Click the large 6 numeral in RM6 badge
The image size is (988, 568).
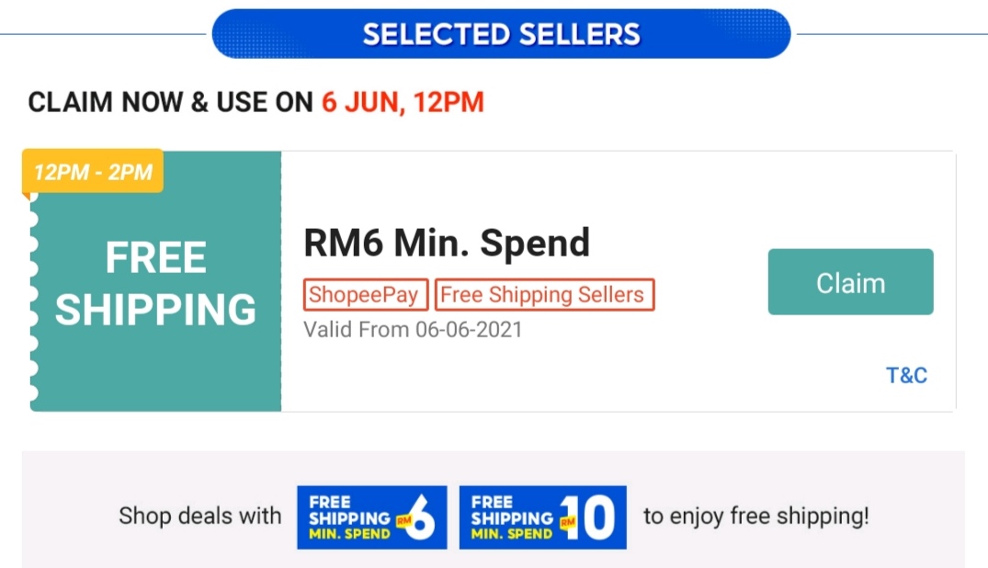(423, 519)
